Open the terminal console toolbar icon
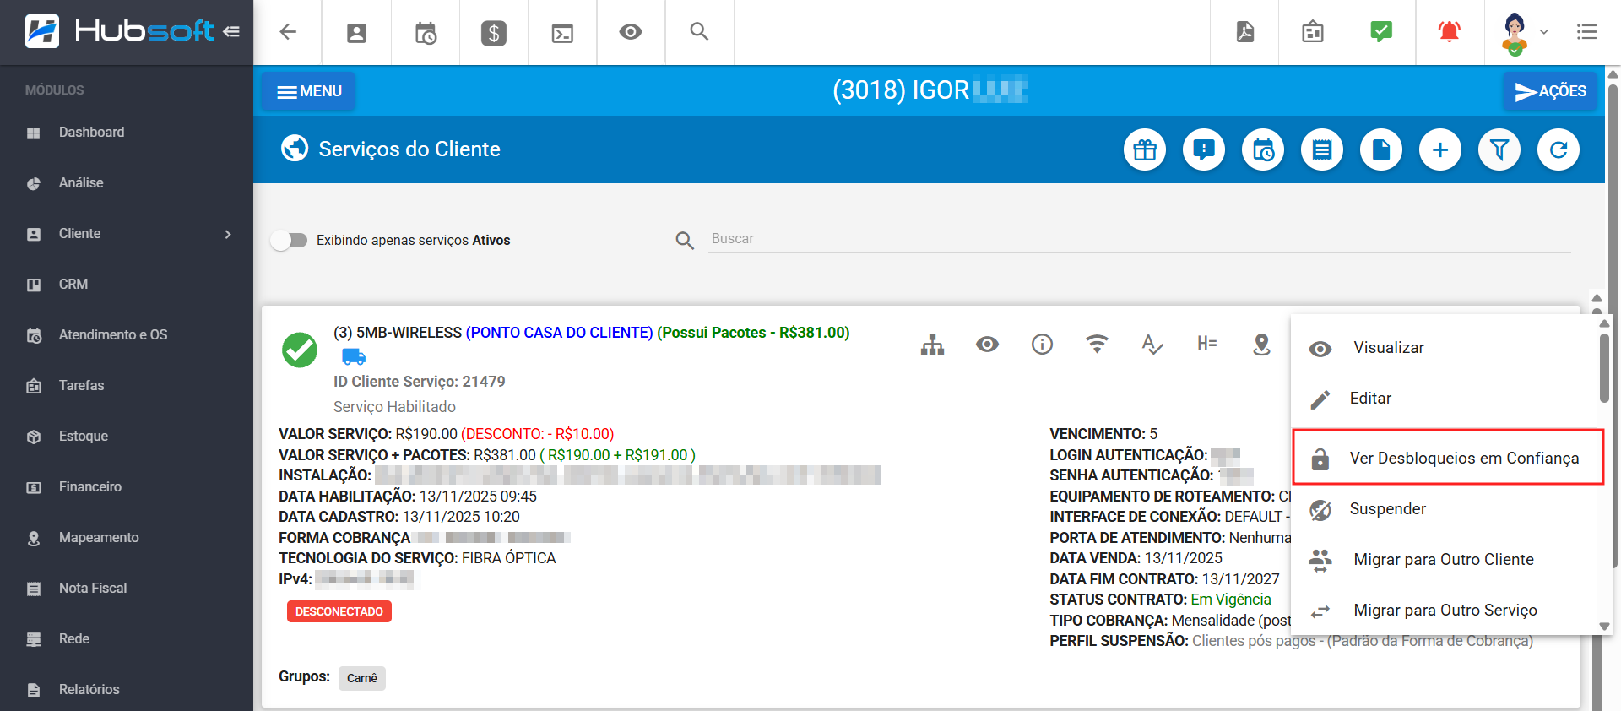This screenshot has width=1621, height=711. pos(562,33)
